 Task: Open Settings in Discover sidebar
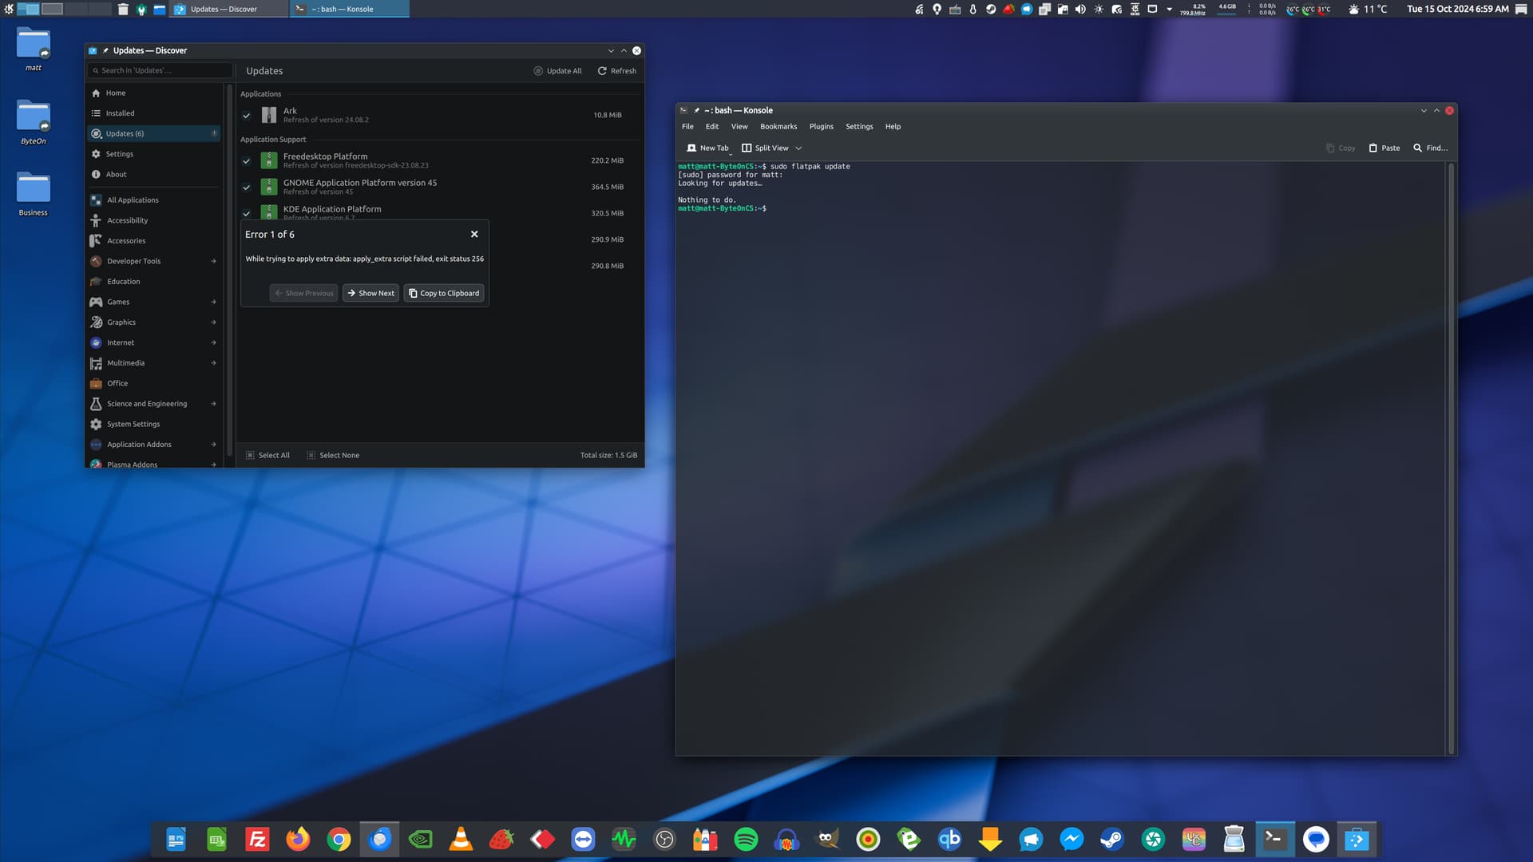click(153, 154)
